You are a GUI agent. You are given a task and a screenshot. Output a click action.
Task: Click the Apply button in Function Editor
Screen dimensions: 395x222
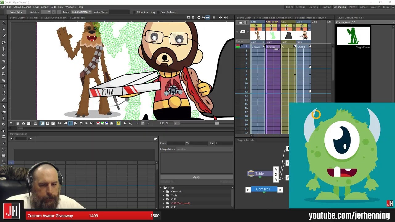pos(197,177)
